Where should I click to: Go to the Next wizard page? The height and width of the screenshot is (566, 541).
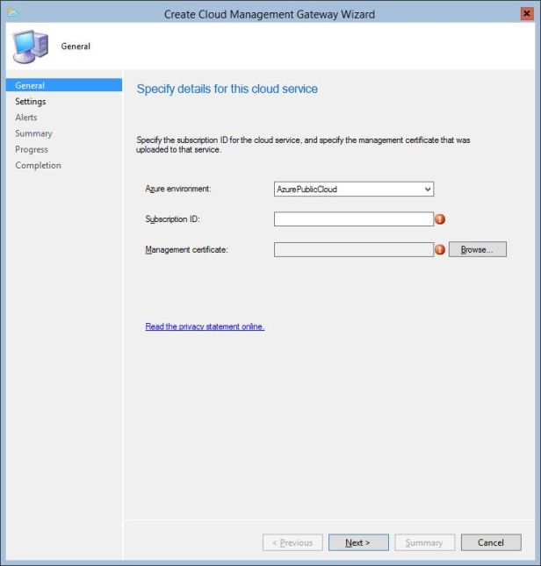click(358, 542)
